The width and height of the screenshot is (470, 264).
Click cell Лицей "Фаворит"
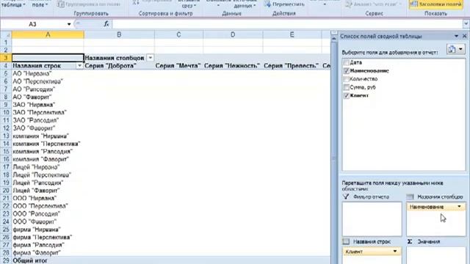point(48,191)
